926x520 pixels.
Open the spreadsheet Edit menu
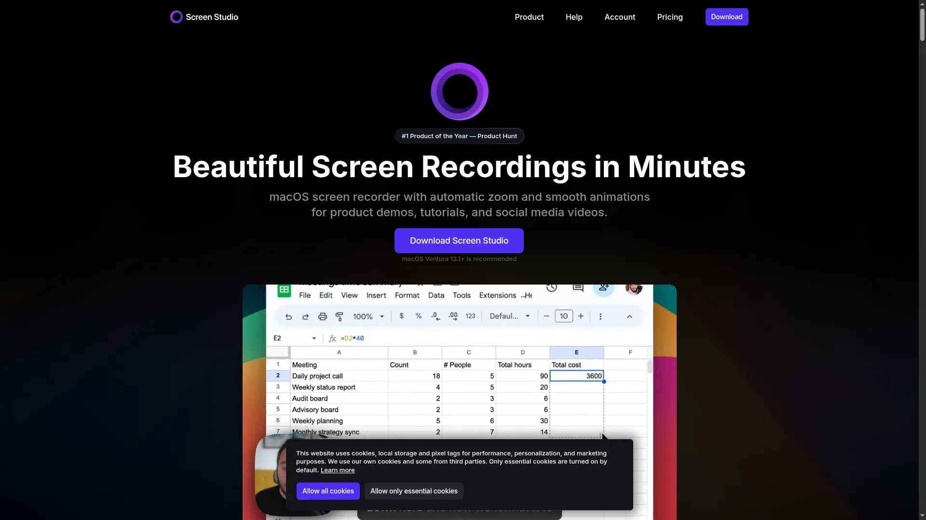click(x=326, y=295)
